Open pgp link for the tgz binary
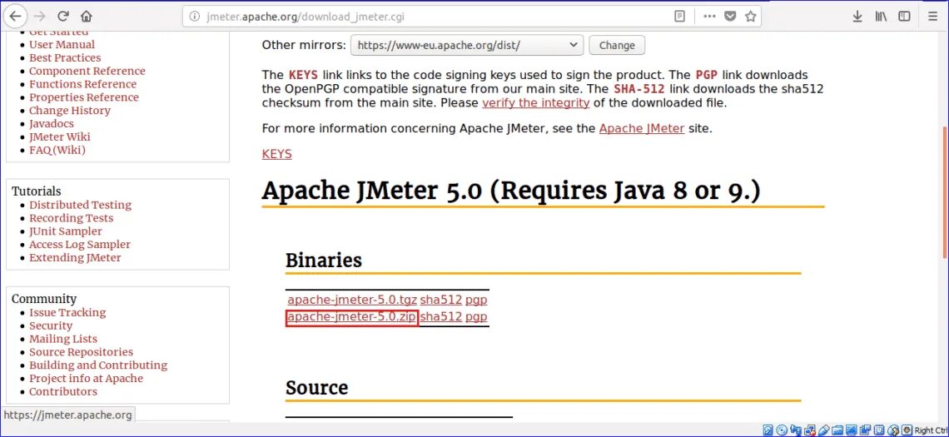949x437 pixels. click(476, 300)
